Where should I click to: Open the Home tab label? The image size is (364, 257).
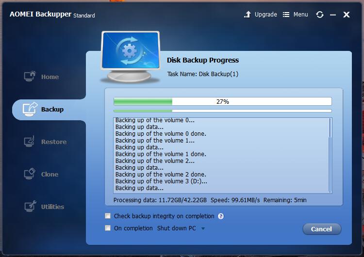[x=50, y=77]
